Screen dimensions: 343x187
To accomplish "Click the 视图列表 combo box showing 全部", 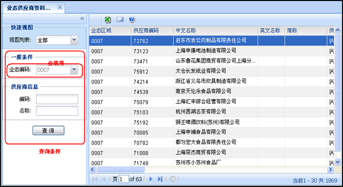I will [x=57, y=40].
